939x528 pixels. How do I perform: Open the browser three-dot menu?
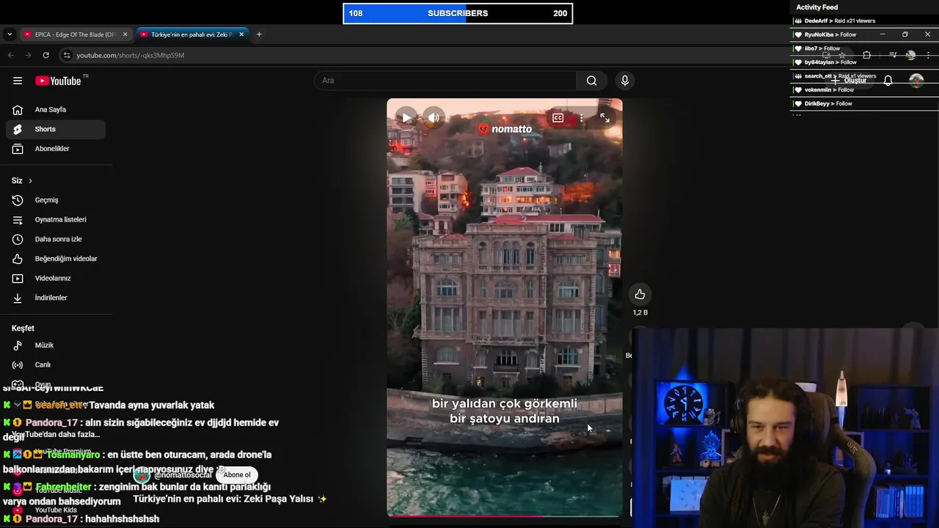point(928,55)
